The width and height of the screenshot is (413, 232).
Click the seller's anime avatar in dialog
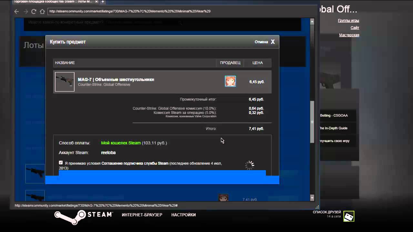230,81
